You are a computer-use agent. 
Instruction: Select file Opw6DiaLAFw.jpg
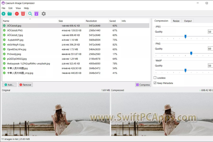[17, 49]
